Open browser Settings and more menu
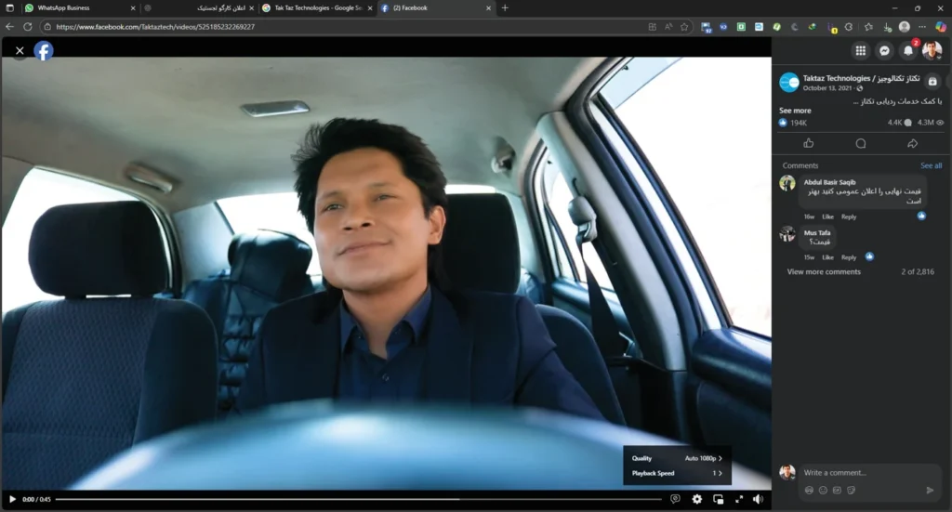 point(922,27)
